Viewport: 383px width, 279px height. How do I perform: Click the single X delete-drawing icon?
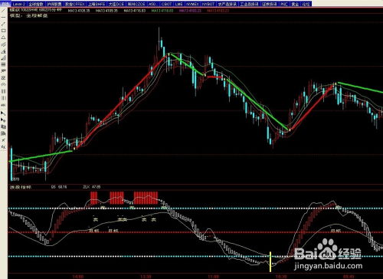pyautogui.click(x=4, y=140)
